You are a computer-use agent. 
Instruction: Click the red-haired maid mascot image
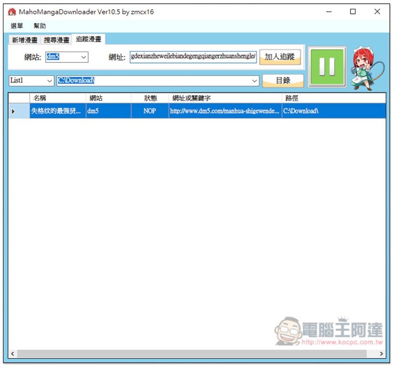coord(367,68)
